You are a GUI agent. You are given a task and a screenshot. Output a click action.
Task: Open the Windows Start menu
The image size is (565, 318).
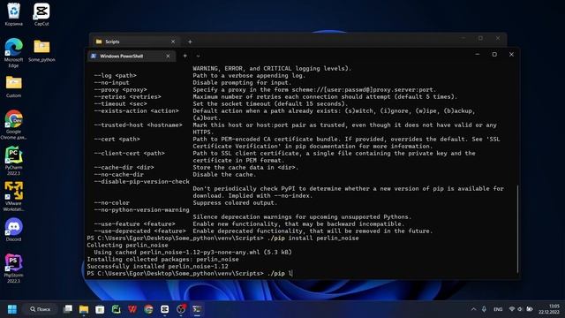(x=12, y=309)
